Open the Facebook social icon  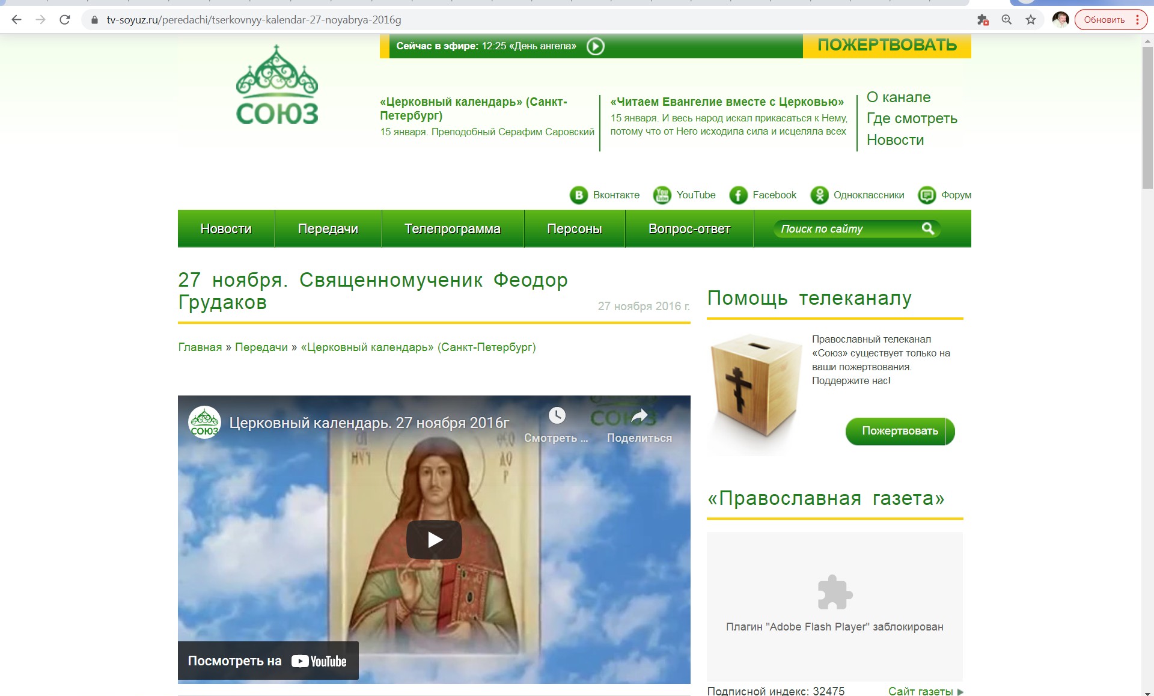(x=738, y=195)
